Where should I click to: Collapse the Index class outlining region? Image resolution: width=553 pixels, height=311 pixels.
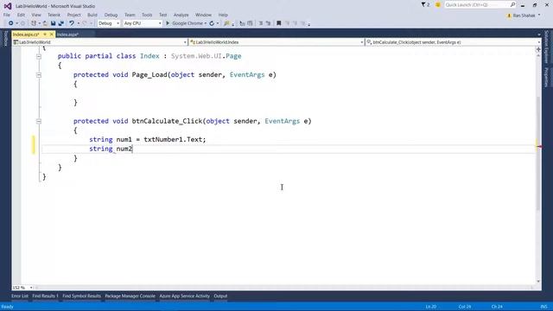pyautogui.click(x=39, y=56)
